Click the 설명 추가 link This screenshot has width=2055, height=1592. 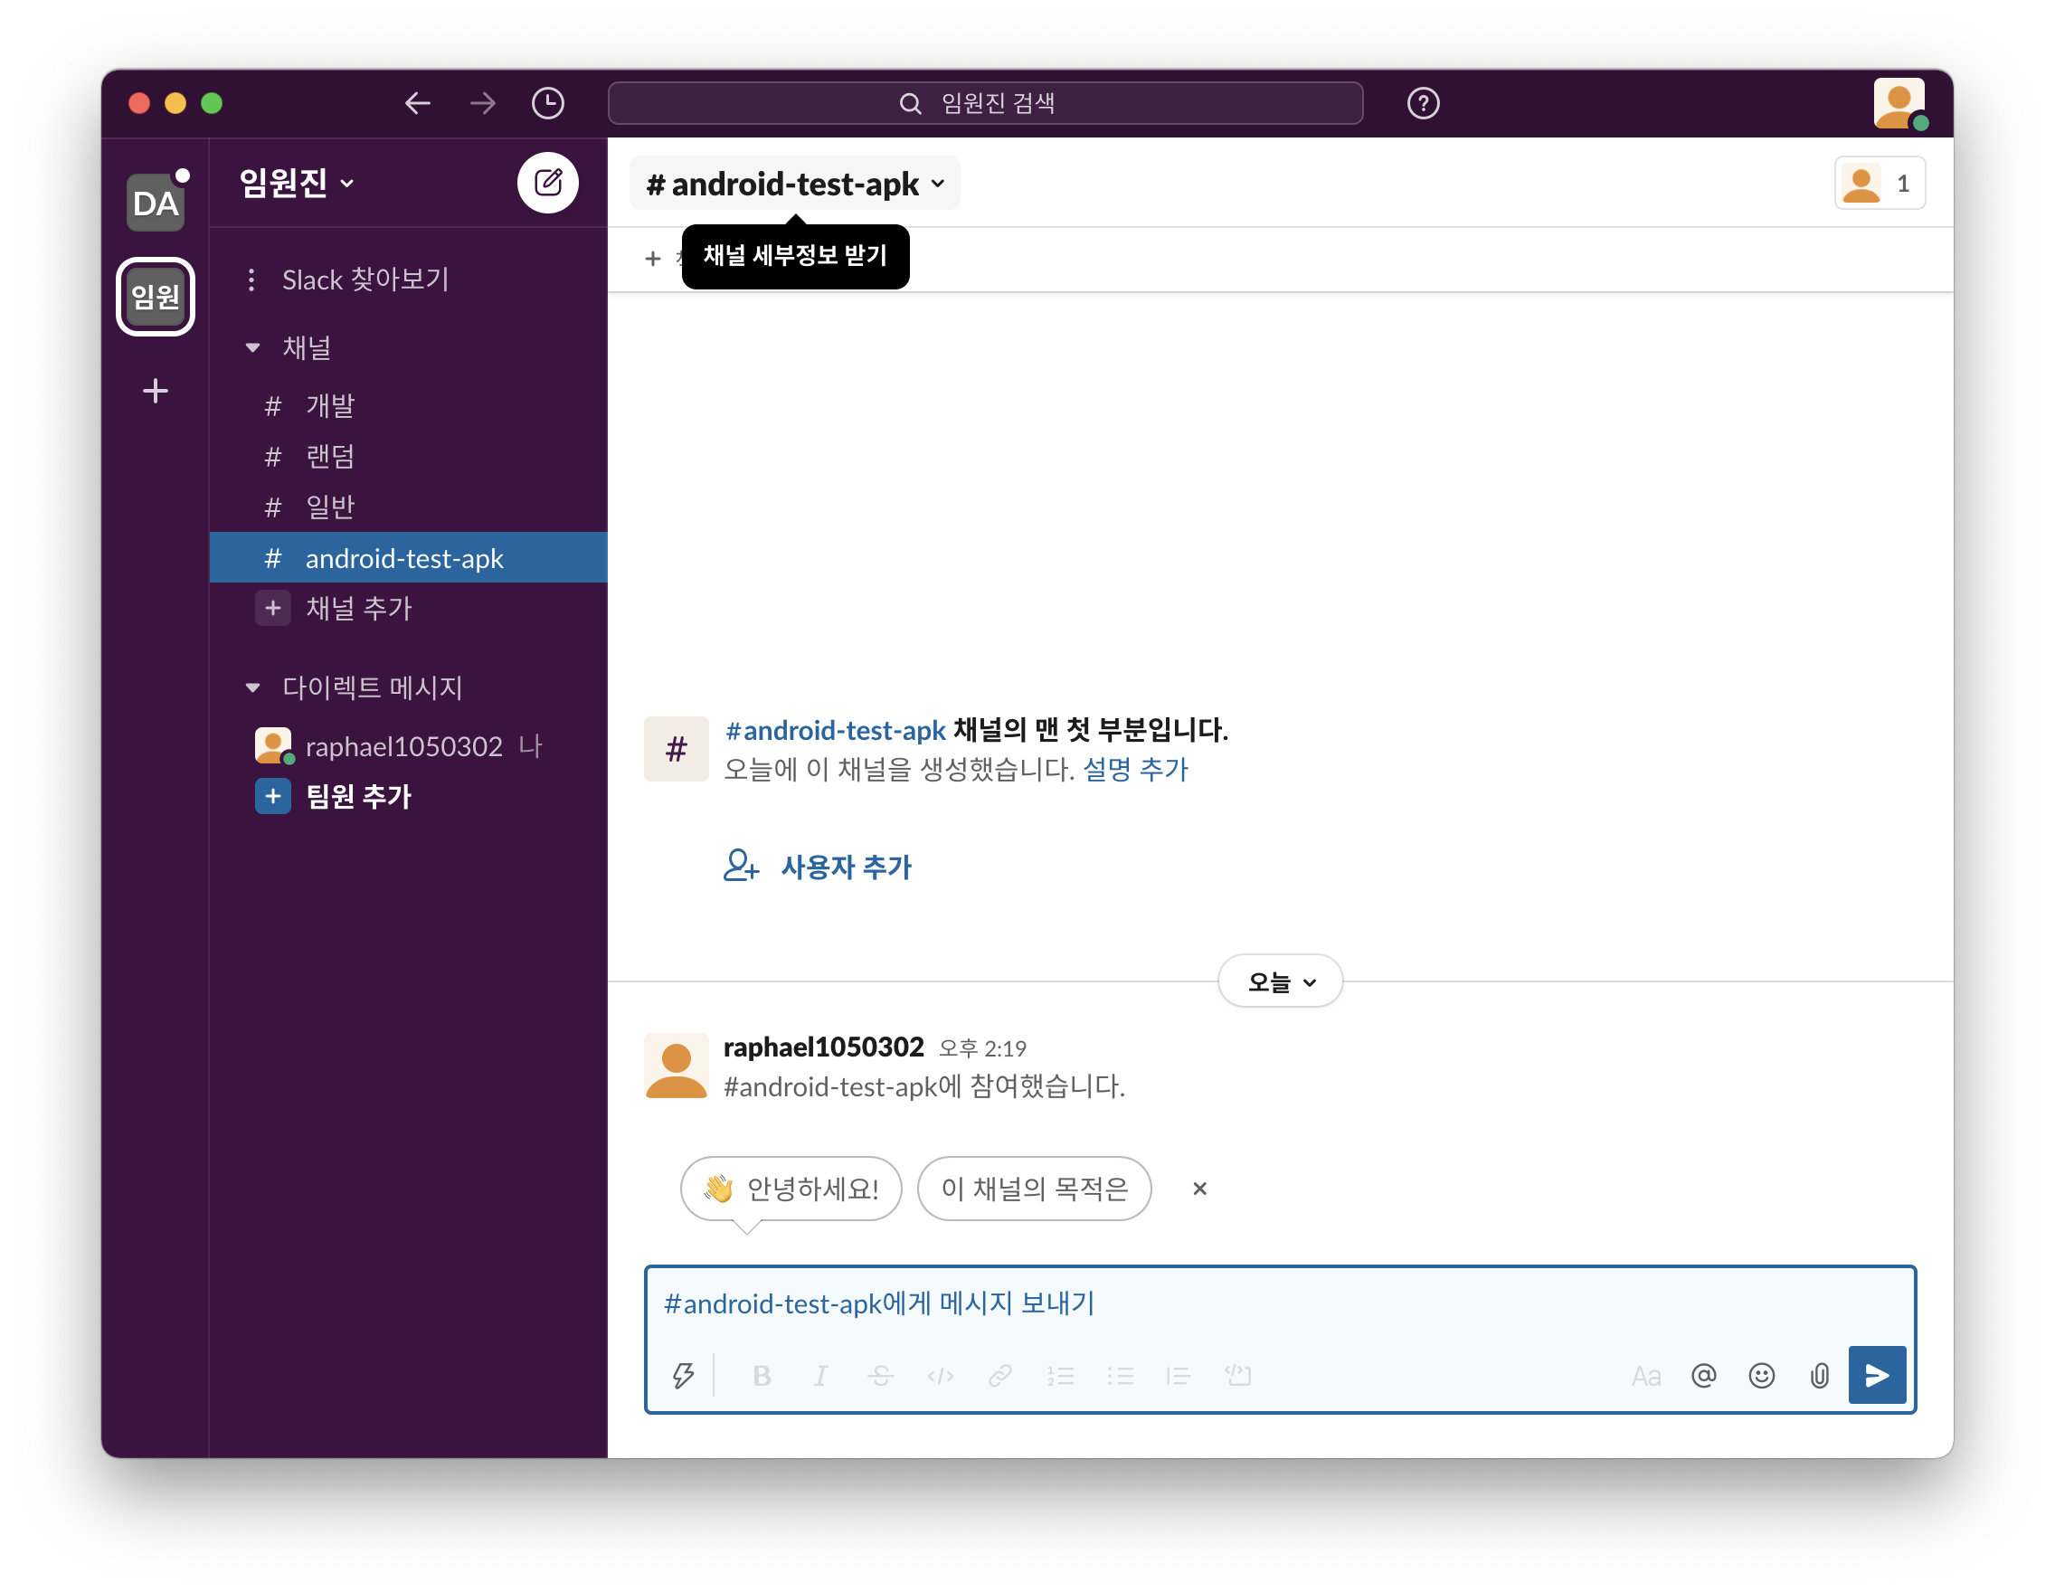1136,770
